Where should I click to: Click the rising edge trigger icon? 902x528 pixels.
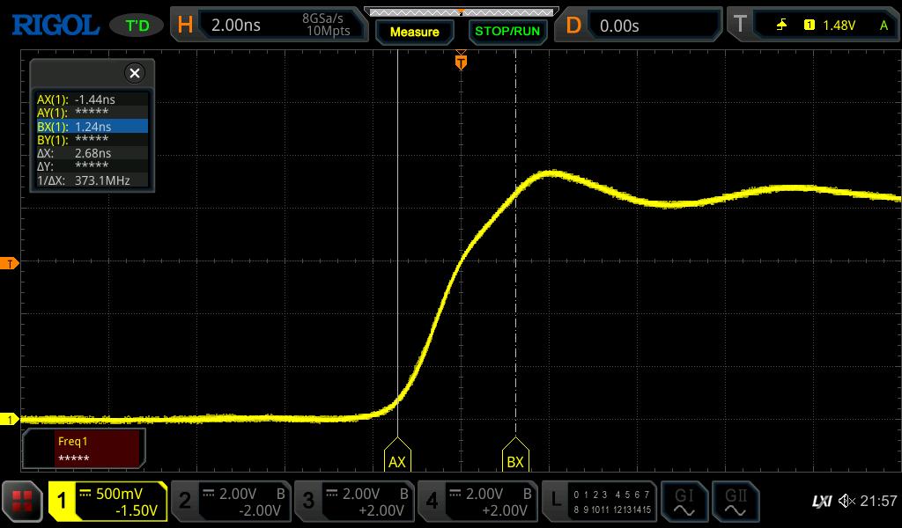(781, 25)
